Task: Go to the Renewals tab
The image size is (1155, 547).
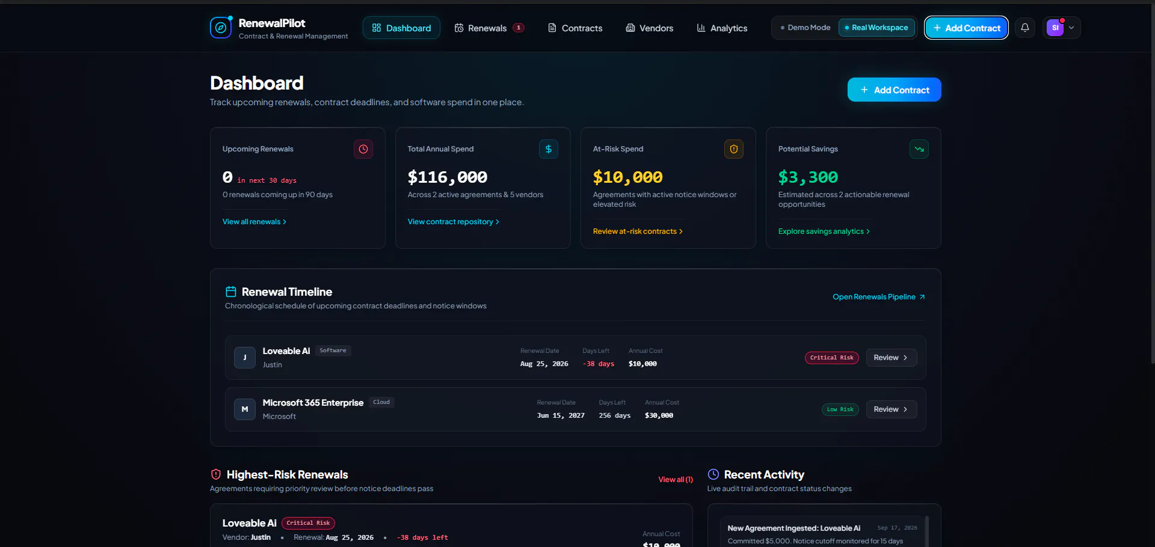Action: point(489,28)
